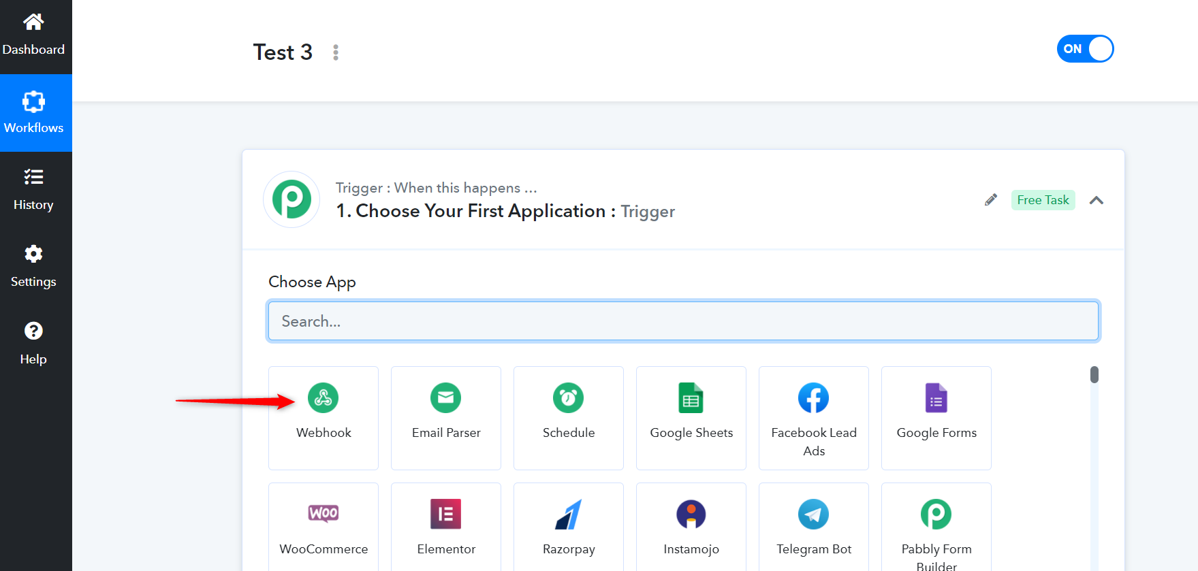Click the Schedule app label
Viewport: 1198px width, 571px height.
[569, 433]
